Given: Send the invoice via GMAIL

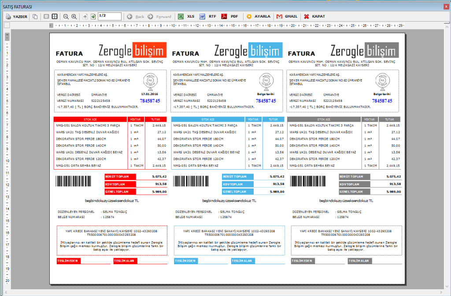Looking at the screenshot, I should [286, 16].
